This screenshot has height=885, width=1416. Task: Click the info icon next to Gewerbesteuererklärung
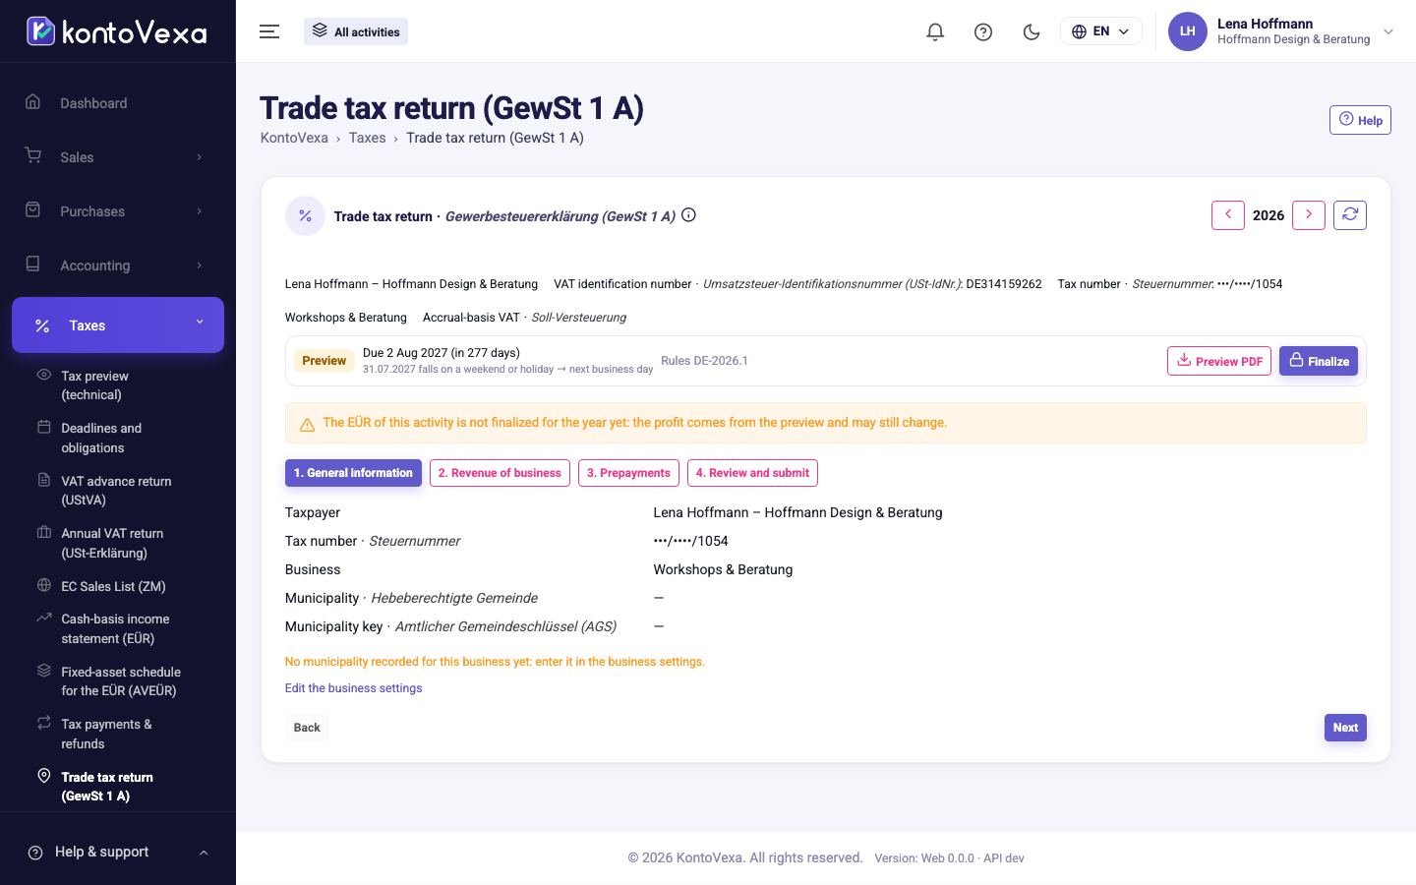pos(689,215)
